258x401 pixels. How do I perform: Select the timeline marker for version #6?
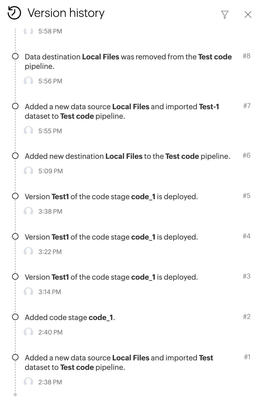pyautogui.click(x=15, y=156)
